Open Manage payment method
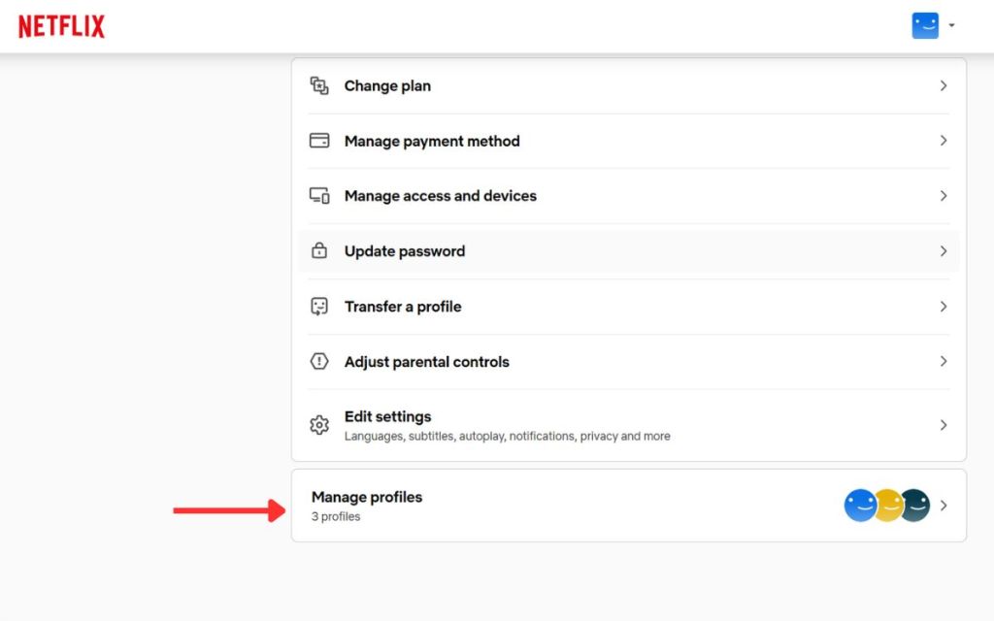 (x=432, y=141)
